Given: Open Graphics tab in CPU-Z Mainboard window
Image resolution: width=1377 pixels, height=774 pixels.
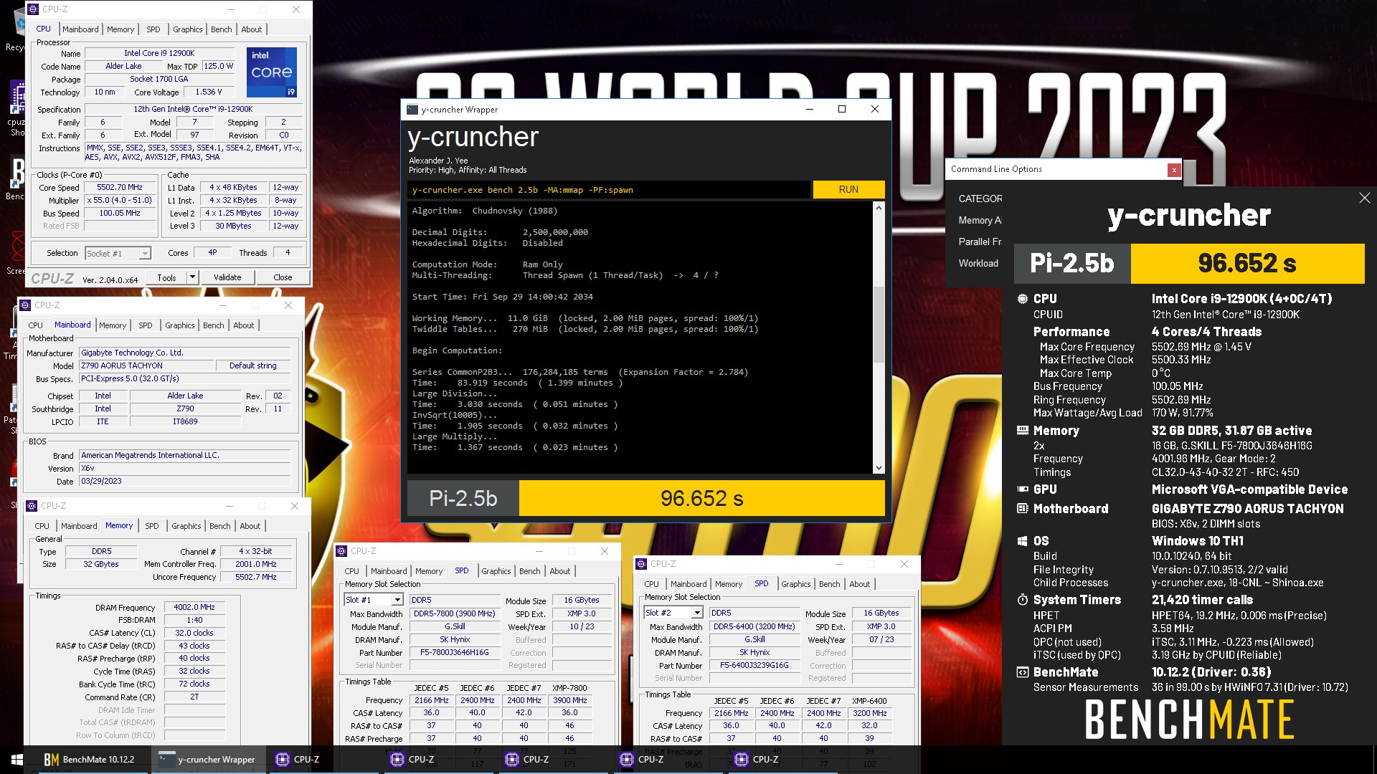Looking at the screenshot, I should point(180,325).
